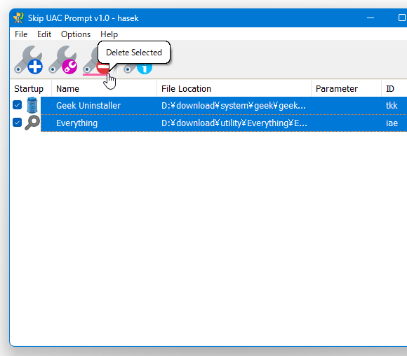Viewport: 407px width, 356px height.
Task: Click the path D:¥download¥system¥geek¥geek...
Action: 234,106
